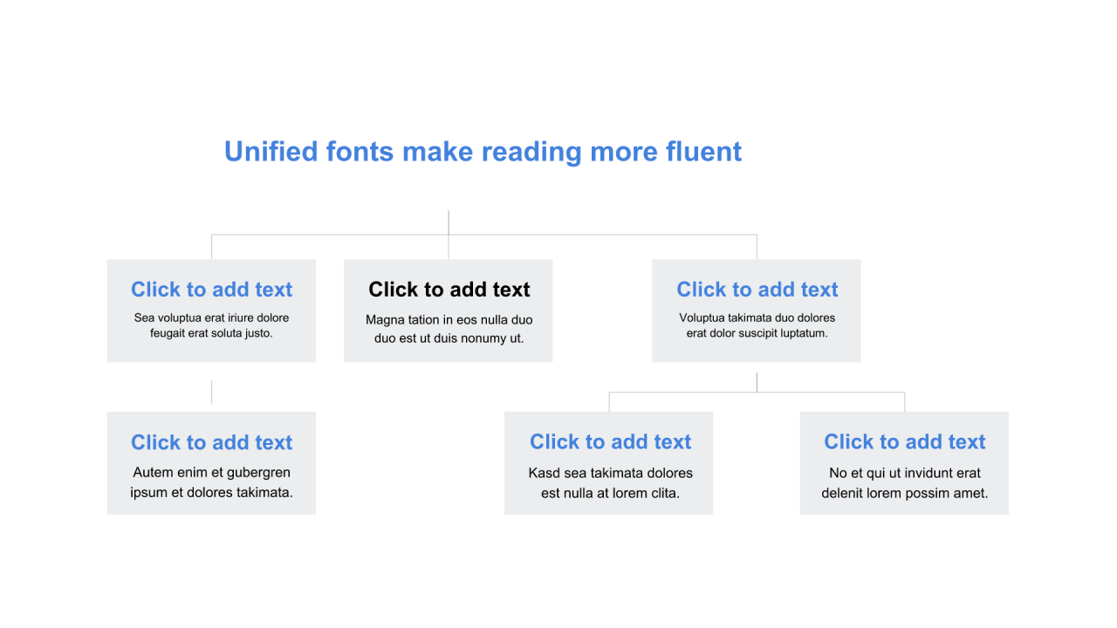
Task: Click the 'Voluptua takimata duo dolores' paragraph
Action: (757, 325)
